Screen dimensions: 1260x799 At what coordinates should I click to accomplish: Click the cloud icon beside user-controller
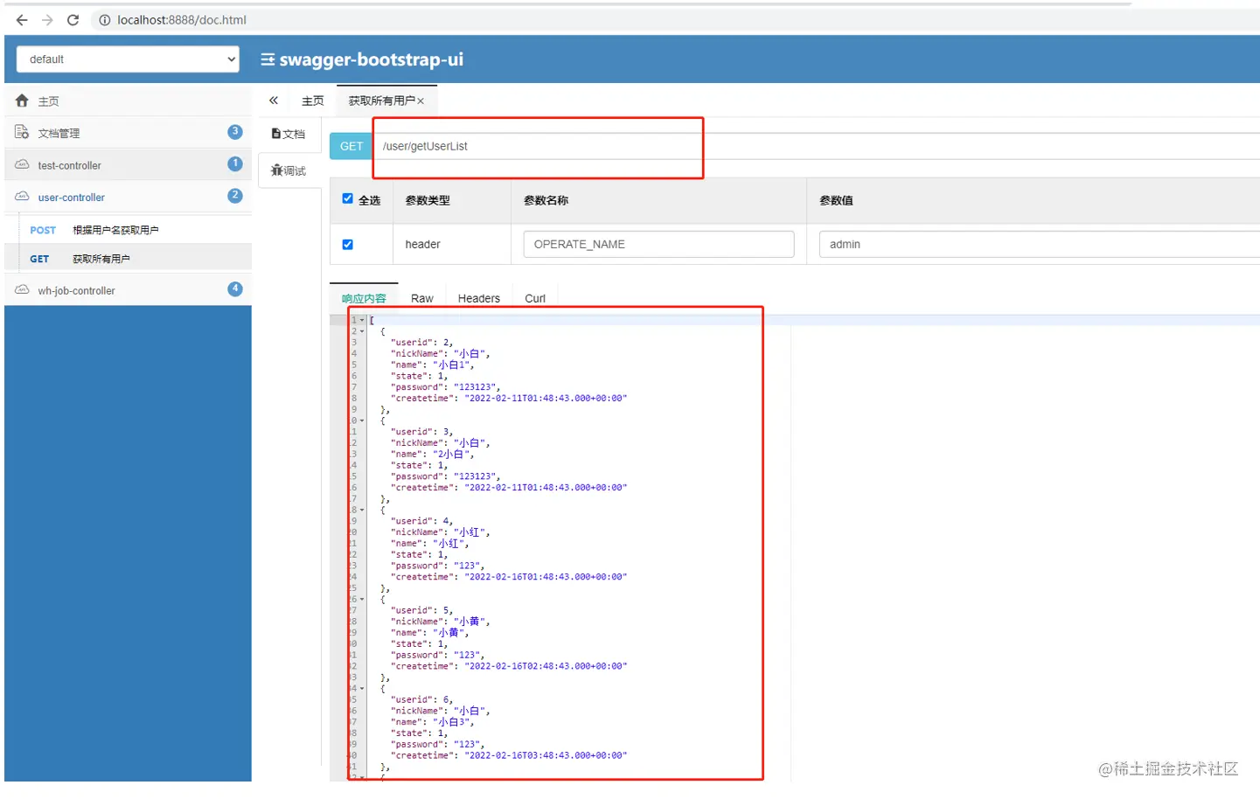(22, 197)
